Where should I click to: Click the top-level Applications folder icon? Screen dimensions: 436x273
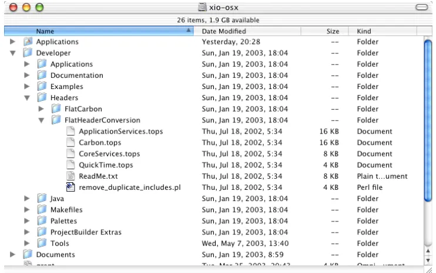point(28,42)
